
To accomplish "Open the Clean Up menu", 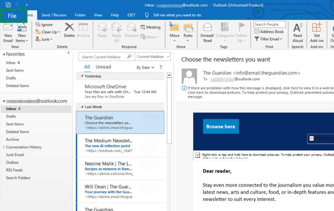I will coord(48,32).
